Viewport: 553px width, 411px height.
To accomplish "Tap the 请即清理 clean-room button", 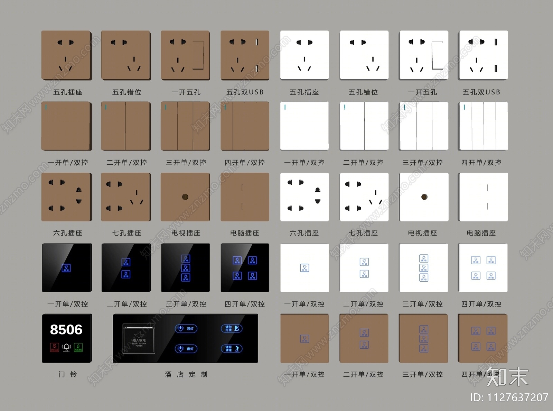I will pyautogui.click(x=232, y=349).
